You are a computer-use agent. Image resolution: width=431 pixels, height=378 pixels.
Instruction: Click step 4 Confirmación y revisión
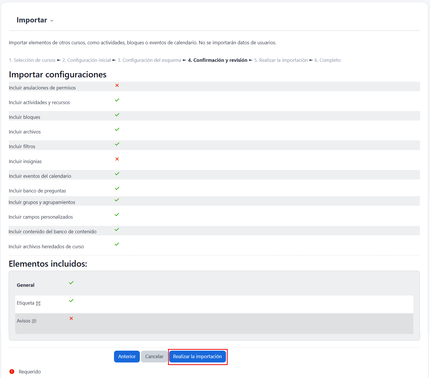[x=217, y=60]
